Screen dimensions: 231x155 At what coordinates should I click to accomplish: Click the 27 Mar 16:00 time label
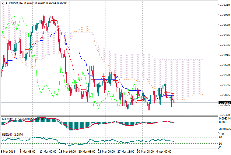(125, 151)
